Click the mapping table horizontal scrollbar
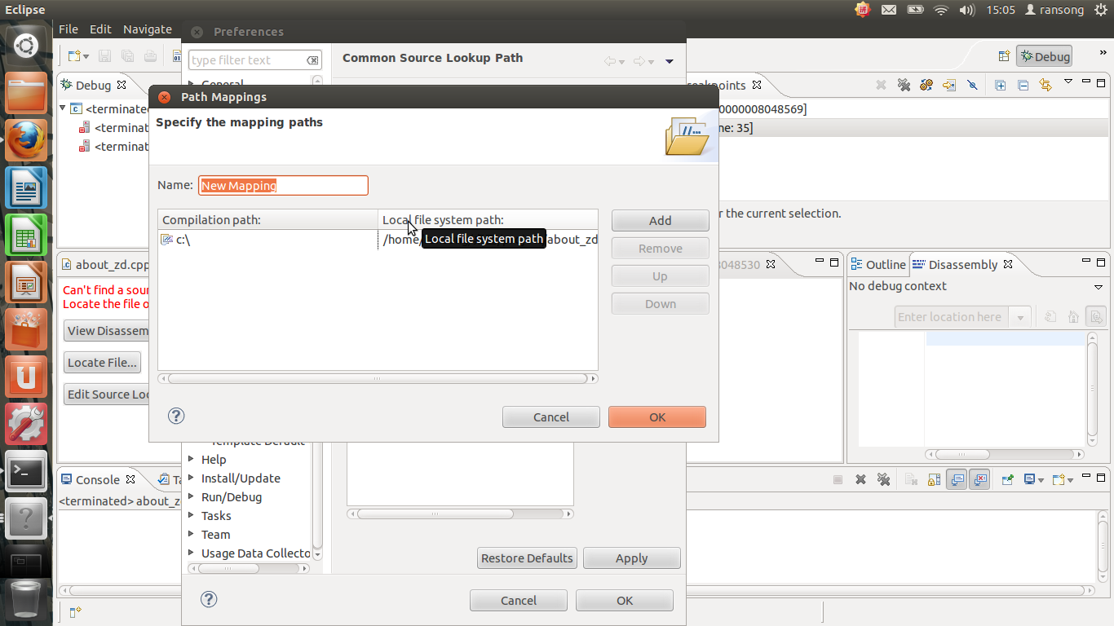 coord(378,378)
